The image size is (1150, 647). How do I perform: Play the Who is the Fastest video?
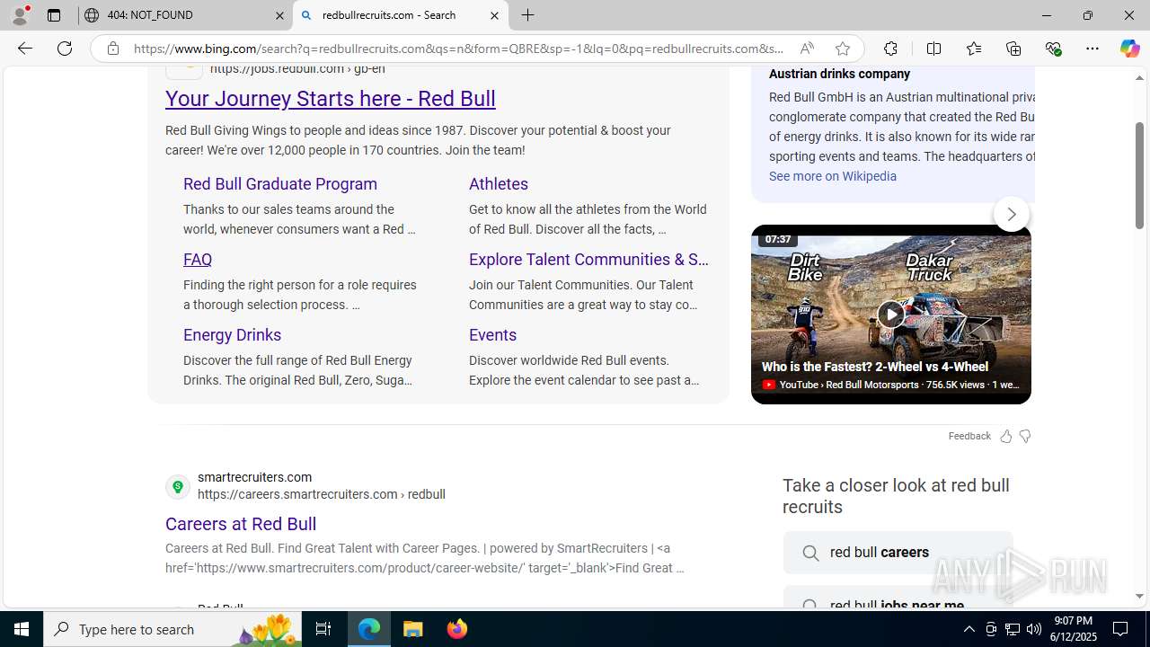click(x=890, y=314)
